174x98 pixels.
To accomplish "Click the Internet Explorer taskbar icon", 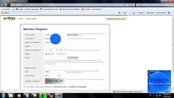I will pyautogui.click(x=59, y=96).
